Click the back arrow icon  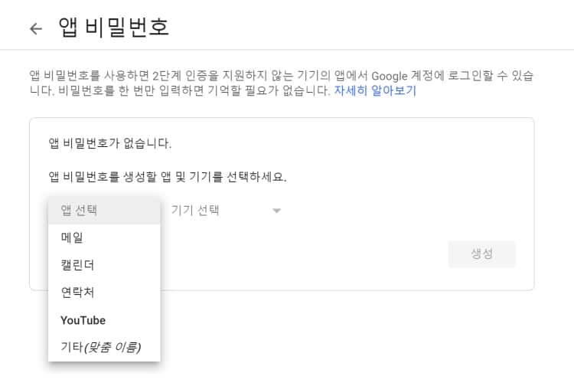pyautogui.click(x=35, y=28)
